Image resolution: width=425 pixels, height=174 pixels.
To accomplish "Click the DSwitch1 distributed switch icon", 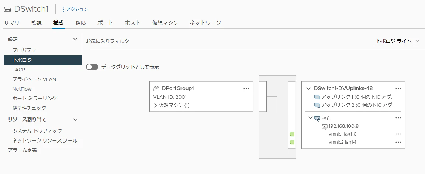I will [x=7, y=9].
